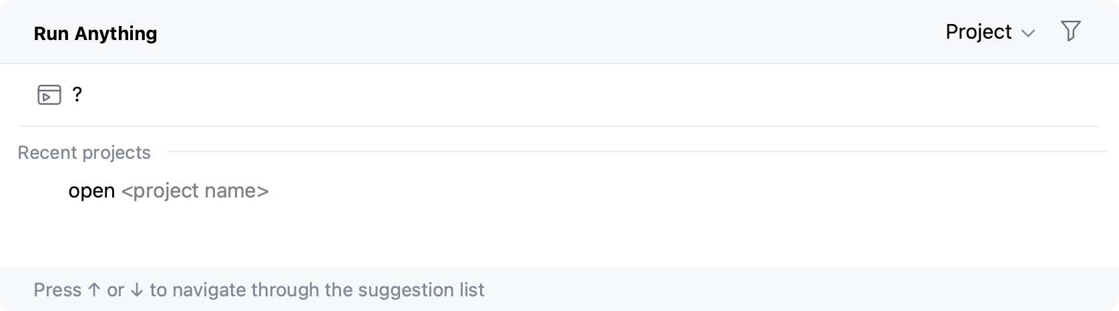Select the open <project name> suggestion
The width and height of the screenshot is (1119, 311).
(x=168, y=192)
